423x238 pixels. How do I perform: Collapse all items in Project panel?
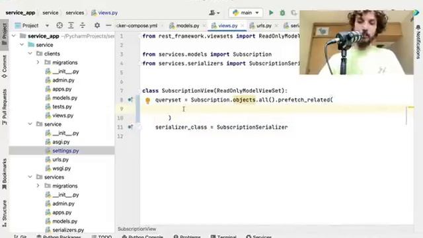[x=82, y=25]
